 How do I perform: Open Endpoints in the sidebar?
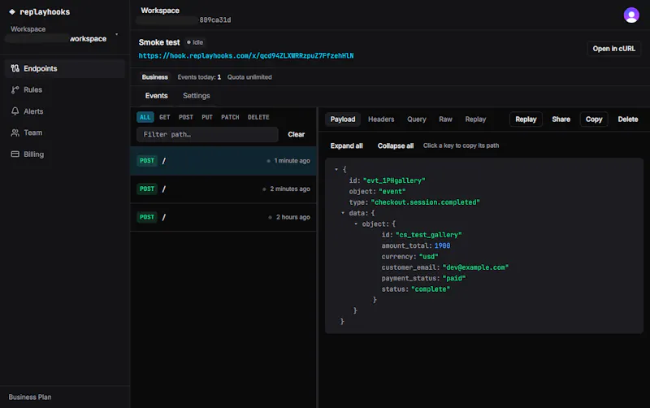pos(65,68)
